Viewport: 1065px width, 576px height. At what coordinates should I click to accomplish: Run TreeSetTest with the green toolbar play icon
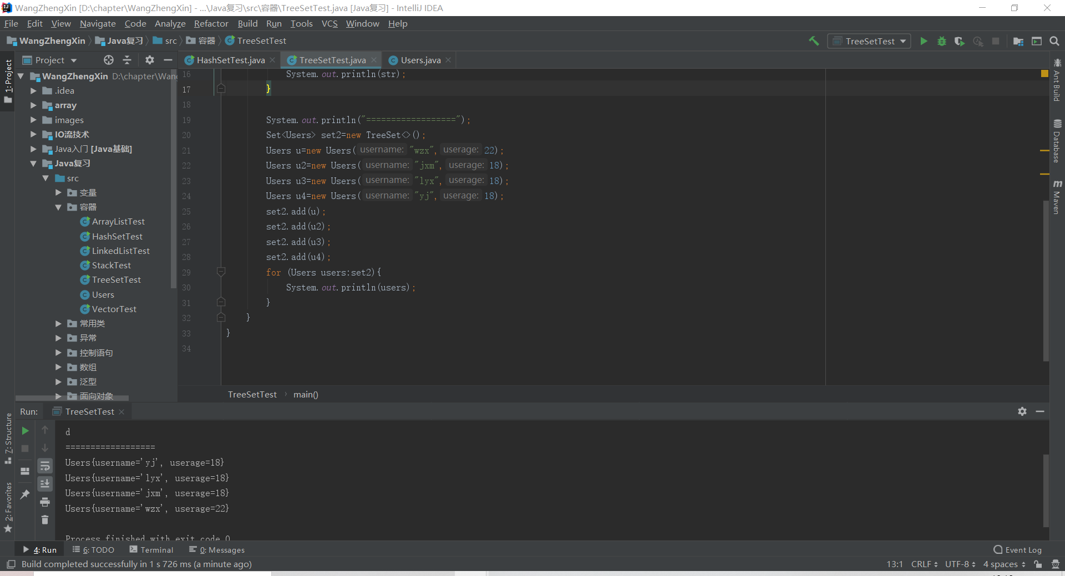tap(924, 41)
